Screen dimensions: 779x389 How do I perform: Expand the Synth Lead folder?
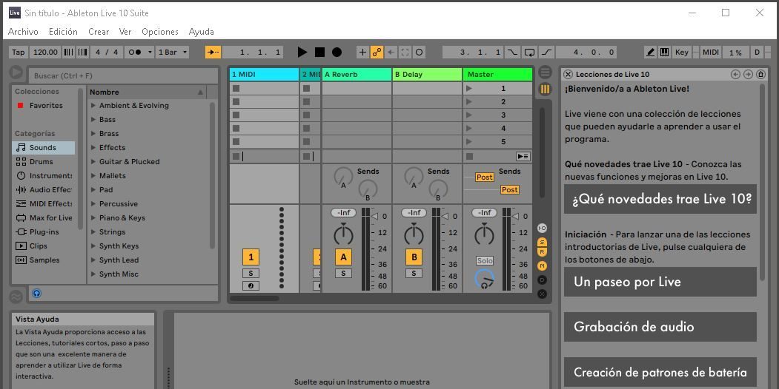(x=93, y=260)
